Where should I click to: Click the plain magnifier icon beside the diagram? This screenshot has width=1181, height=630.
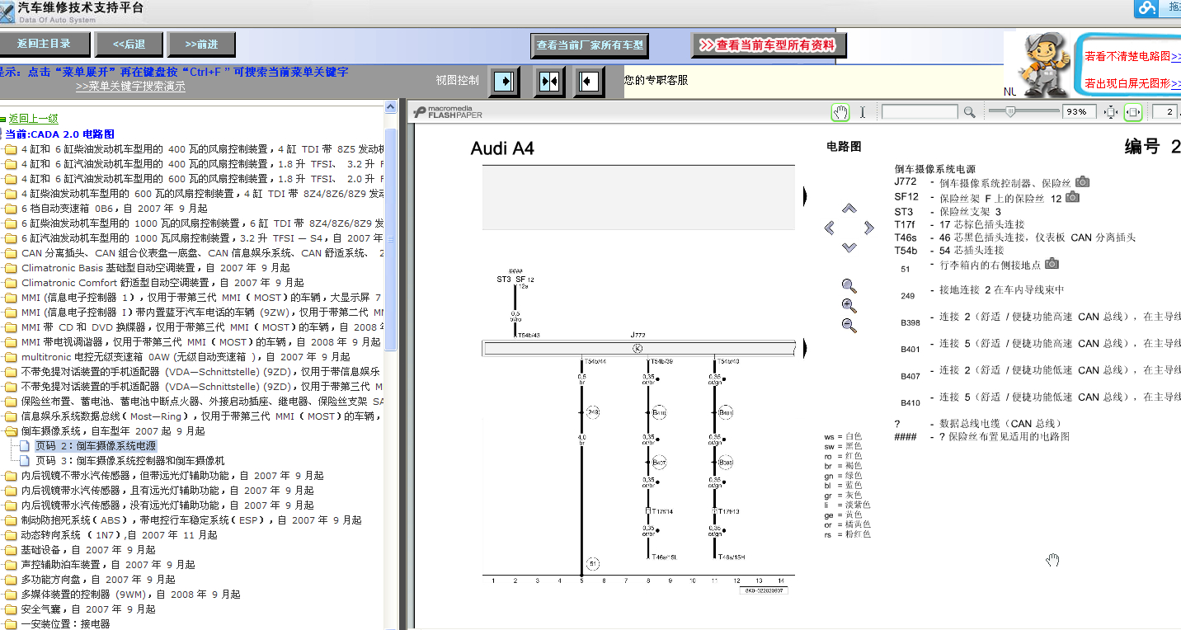(849, 286)
